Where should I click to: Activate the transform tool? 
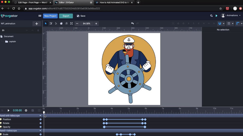click(51, 24)
